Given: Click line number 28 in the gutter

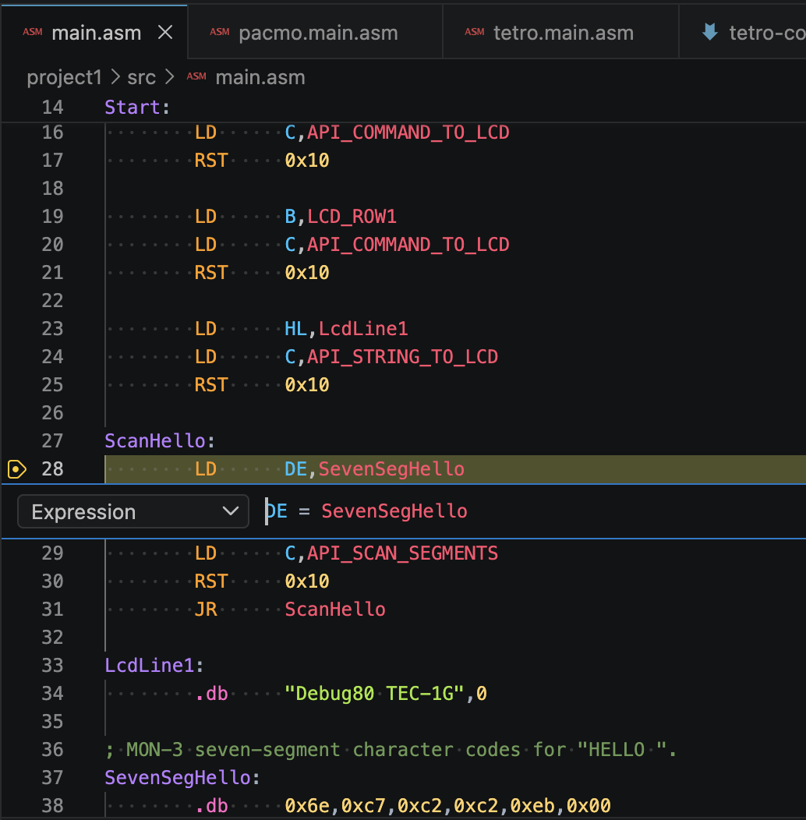Looking at the screenshot, I should click(x=52, y=469).
